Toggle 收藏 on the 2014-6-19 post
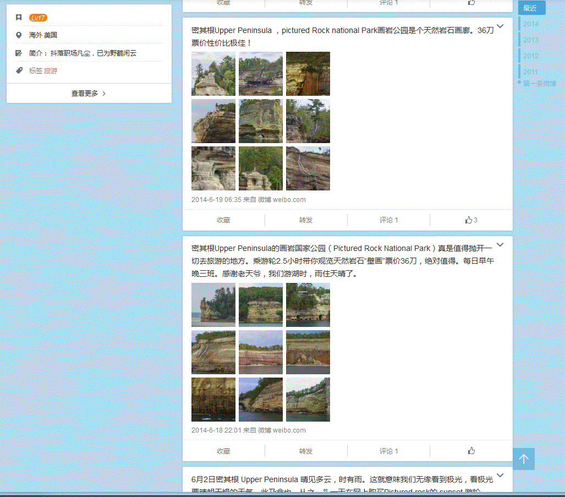The height and width of the screenshot is (497, 565). tap(223, 220)
